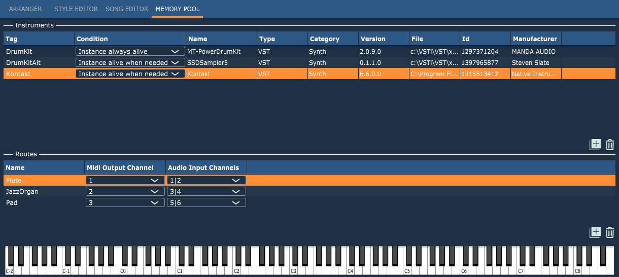Click the C:\Program Fi... file cell

coord(435,74)
